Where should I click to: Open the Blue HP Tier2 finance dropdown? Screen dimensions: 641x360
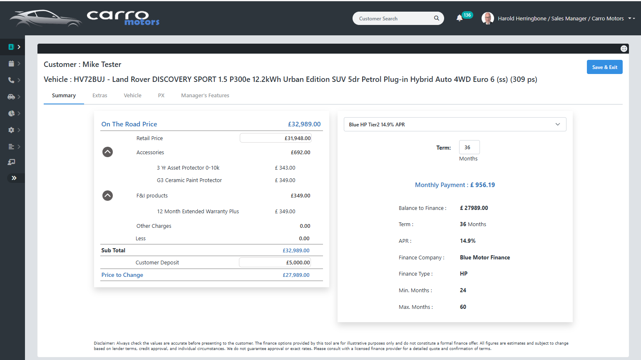[x=455, y=124]
